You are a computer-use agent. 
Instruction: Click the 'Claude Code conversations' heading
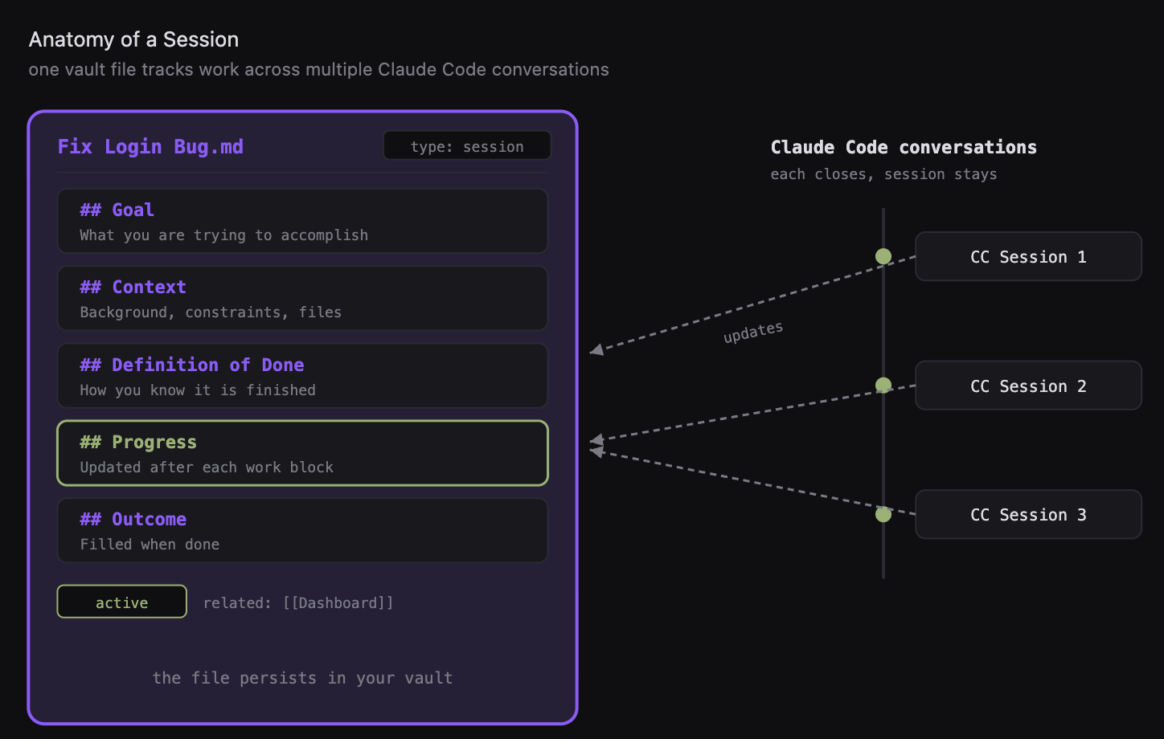click(904, 147)
